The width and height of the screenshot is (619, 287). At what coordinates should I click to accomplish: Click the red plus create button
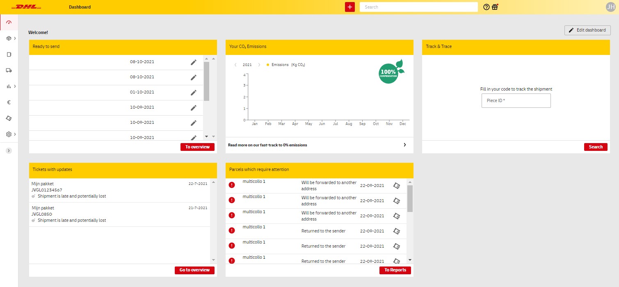349,7
